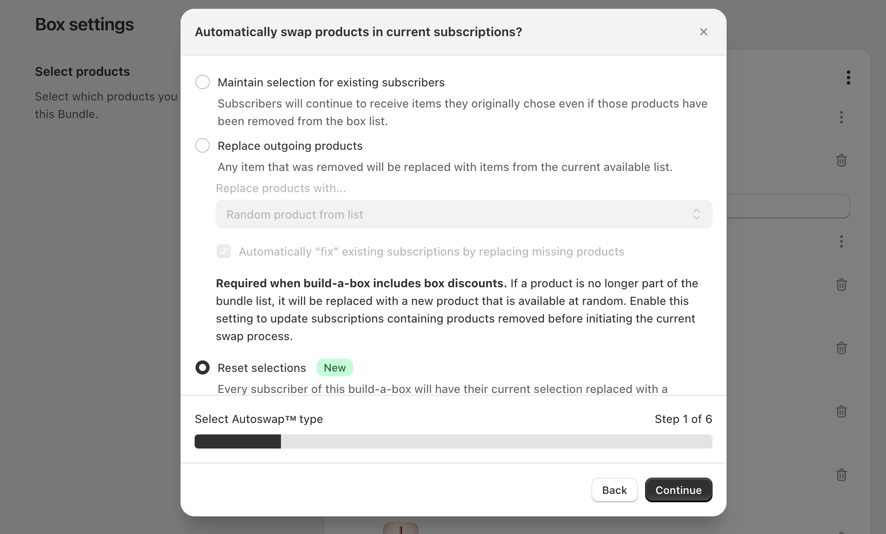Select the Reset selections radio button

pos(203,367)
